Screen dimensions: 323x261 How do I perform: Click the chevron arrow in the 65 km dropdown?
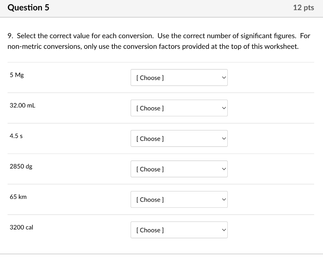point(223,199)
